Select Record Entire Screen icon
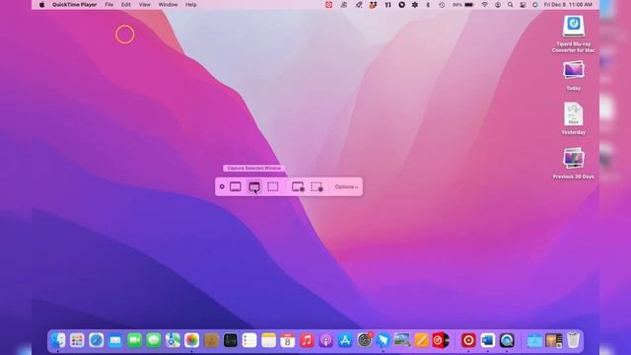This screenshot has width=631, height=355. point(298,186)
